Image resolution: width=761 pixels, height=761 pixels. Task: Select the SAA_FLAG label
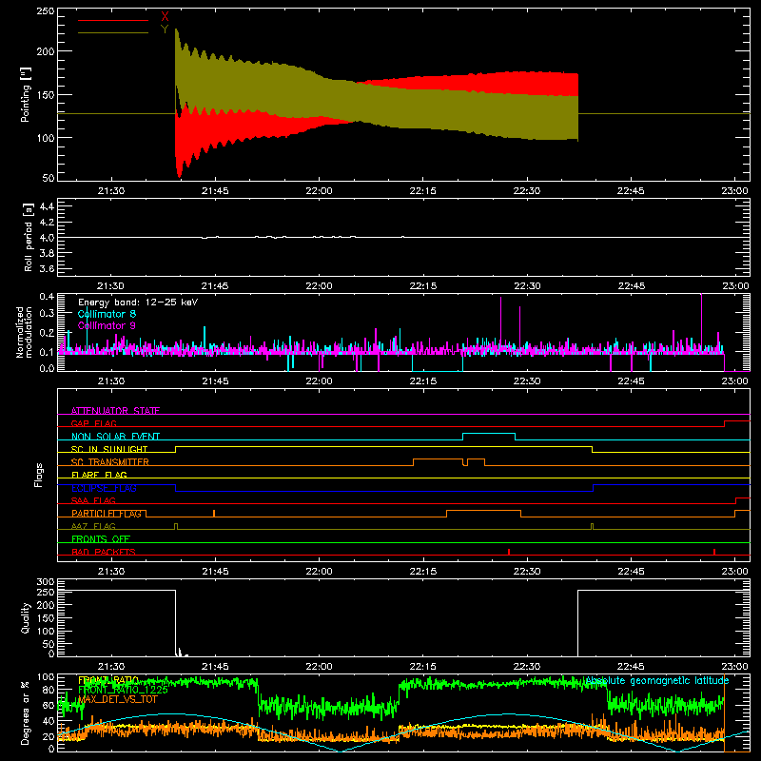coord(93,500)
